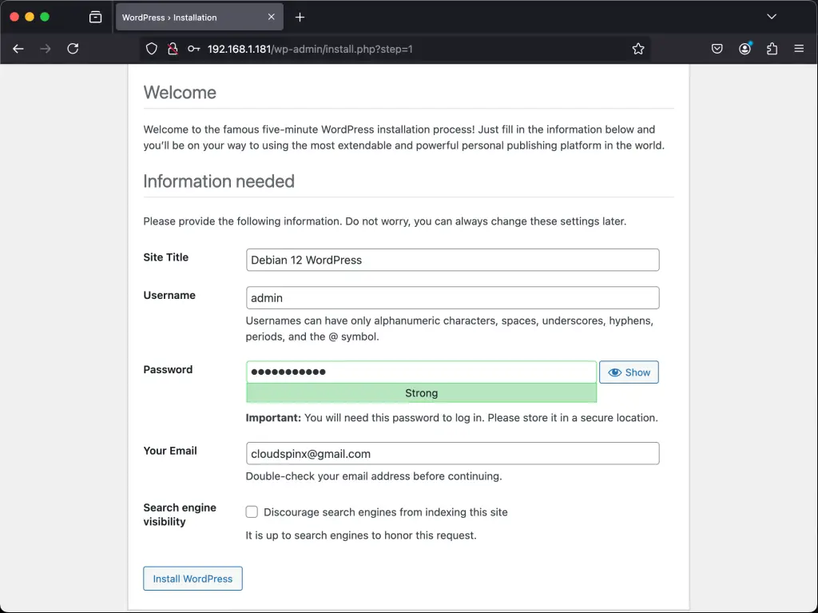Open the extensions puzzle-piece icon
This screenshot has height=613, width=818.
(x=772, y=49)
